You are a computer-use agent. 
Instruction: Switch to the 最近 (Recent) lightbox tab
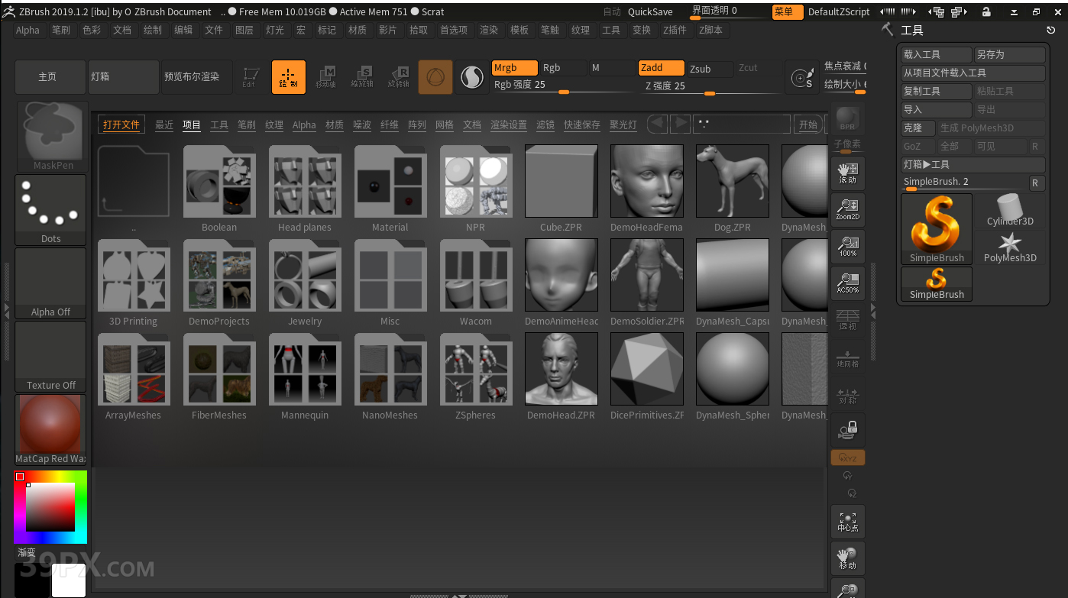pos(164,124)
